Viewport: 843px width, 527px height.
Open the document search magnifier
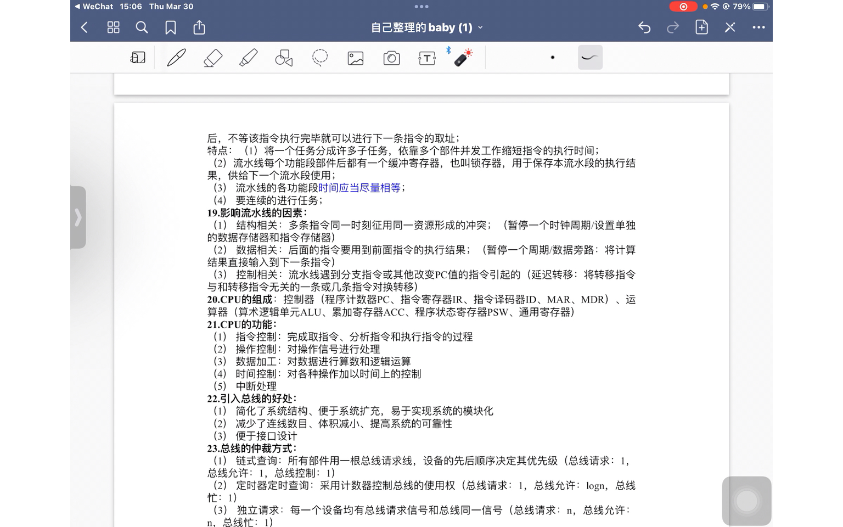(x=142, y=27)
